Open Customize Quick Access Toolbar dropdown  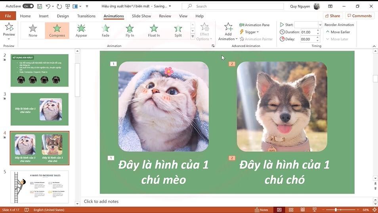tap(87, 6)
